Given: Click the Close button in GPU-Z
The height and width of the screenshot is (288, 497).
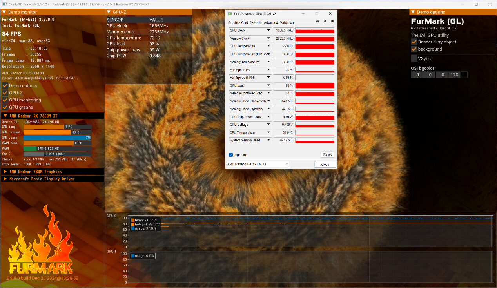Looking at the screenshot, I should [325, 164].
